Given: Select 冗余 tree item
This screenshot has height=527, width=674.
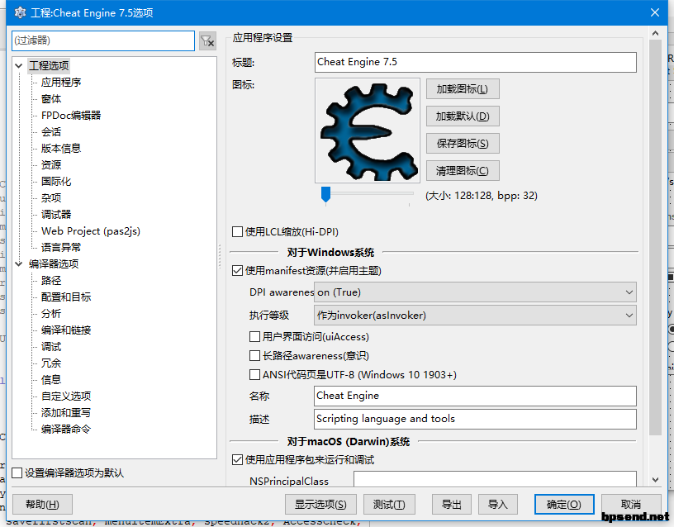Looking at the screenshot, I should [x=51, y=363].
